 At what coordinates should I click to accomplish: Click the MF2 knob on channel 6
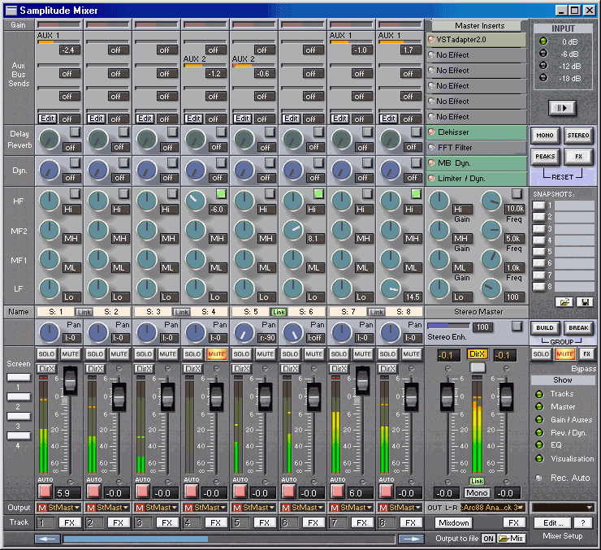[293, 229]
